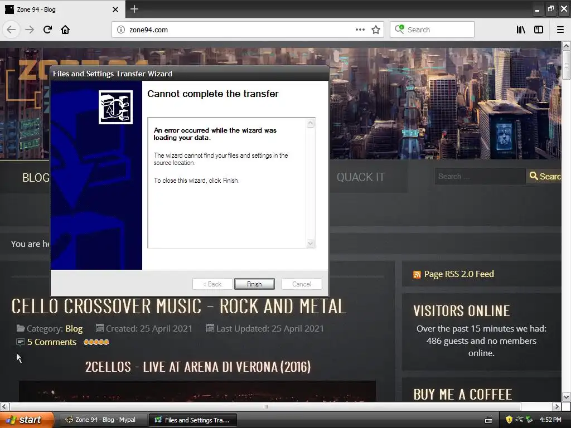The width and height of the screenshot is (571, 428).
Task: Open the Blog category link
Action: click(x=74, y=329)
